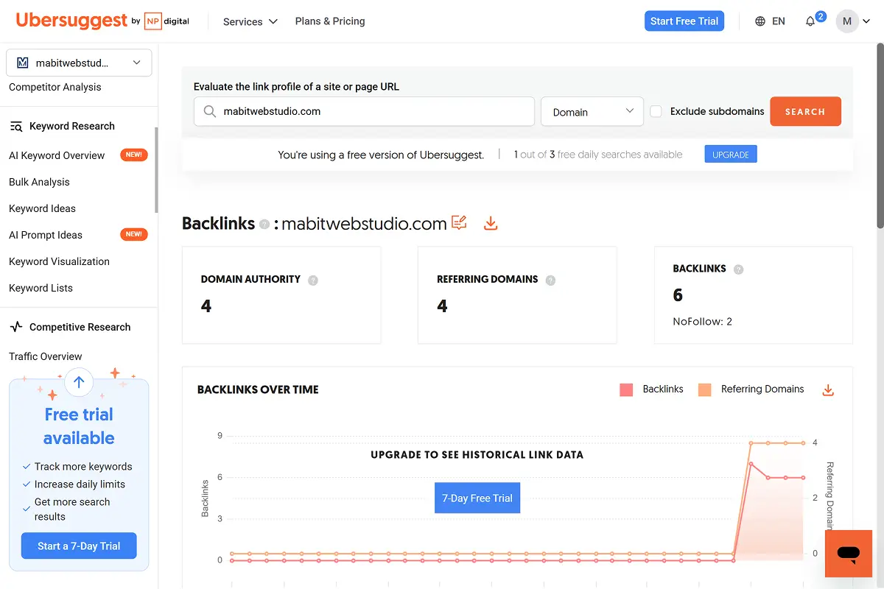Viewport: 884px width, 589px height.
Task: Click the UPGRADE link
Action: click(x=730, y=154)
